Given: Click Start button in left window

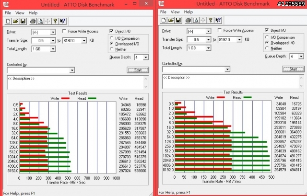Looking at the screenshot, I should coord(138,70).
